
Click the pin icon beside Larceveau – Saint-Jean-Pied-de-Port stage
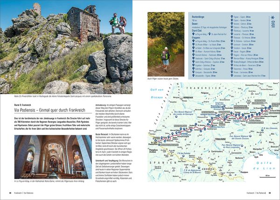[232, 75]
